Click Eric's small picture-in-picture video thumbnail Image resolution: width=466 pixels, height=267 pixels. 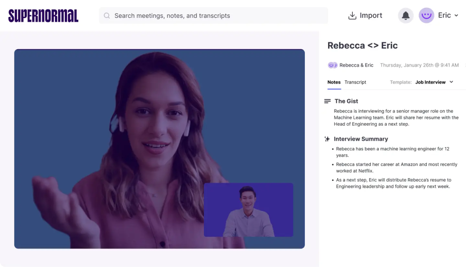point(248,210)
